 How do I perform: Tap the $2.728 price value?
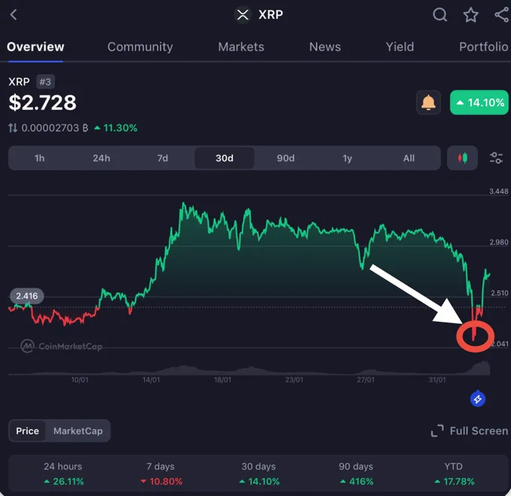[42, 103]
